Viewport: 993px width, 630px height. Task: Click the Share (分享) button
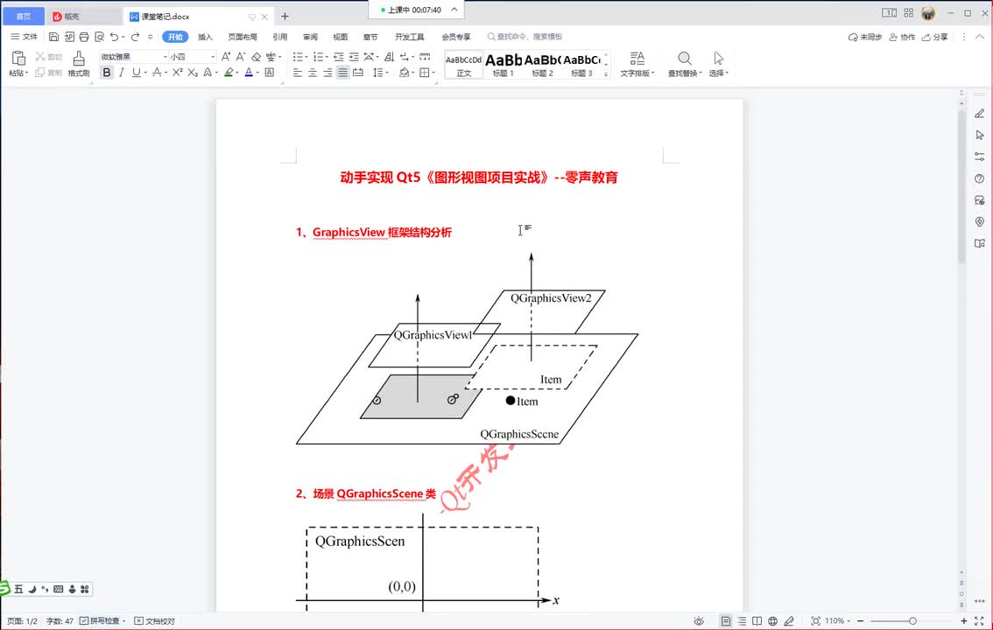point(934,37)
